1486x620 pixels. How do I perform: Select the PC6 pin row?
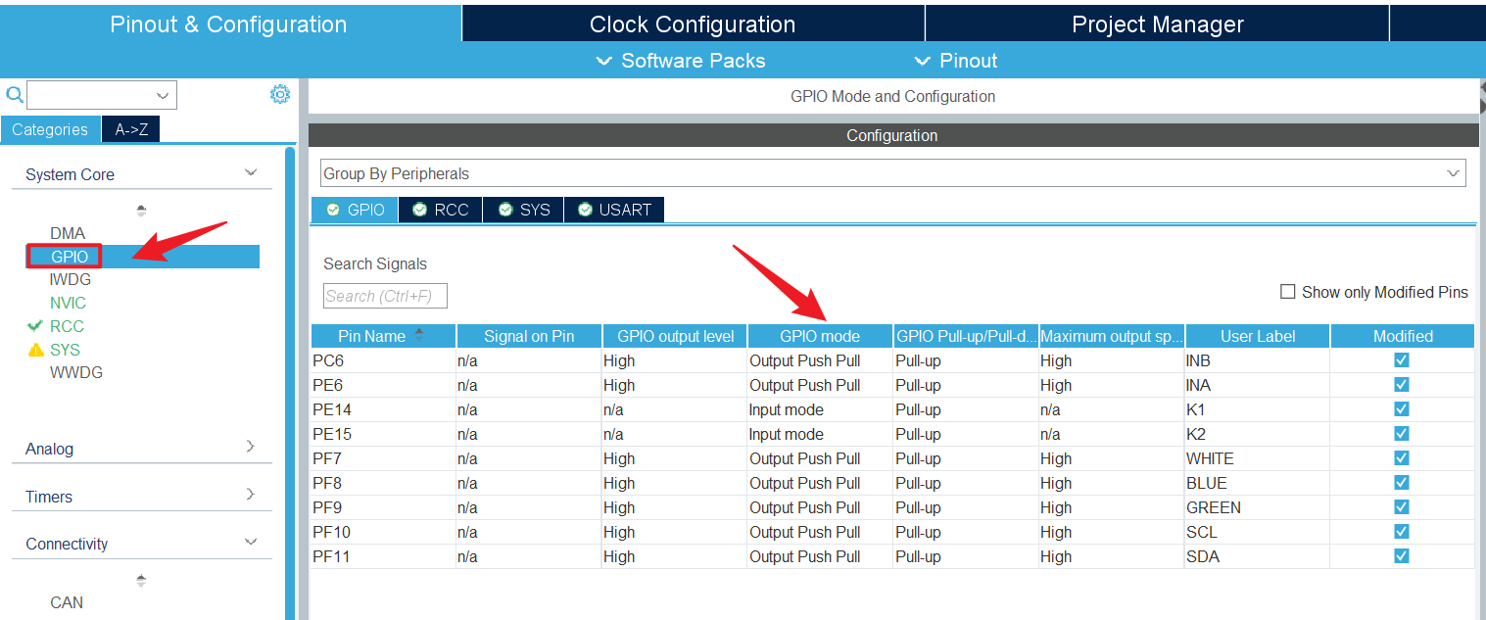tap(892, 360)
